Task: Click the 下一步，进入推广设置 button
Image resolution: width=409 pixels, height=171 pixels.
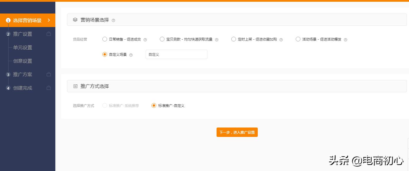Action: [x=237, y=132]
